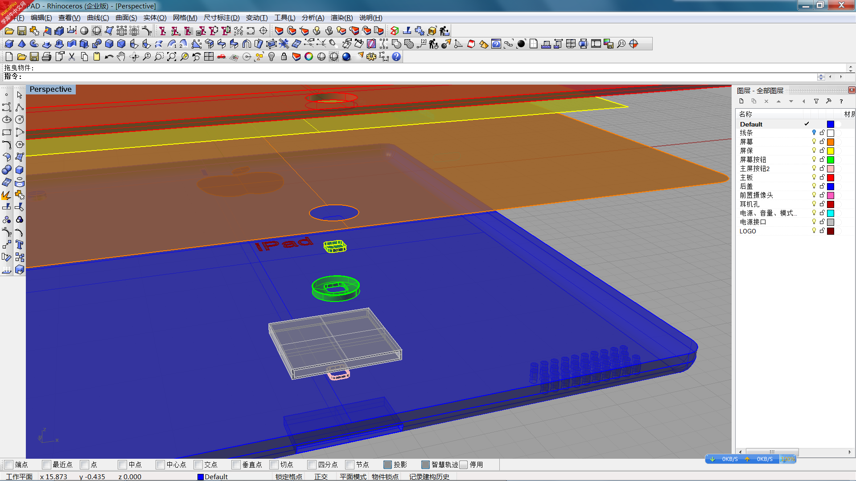Image resolution: width=856 pixels, height=481 pixels.
Task: Select the polyline tool in left toolbar
Action: click(20, 107)
